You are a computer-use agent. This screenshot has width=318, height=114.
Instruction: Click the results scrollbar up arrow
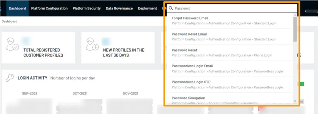click(295, 14)
